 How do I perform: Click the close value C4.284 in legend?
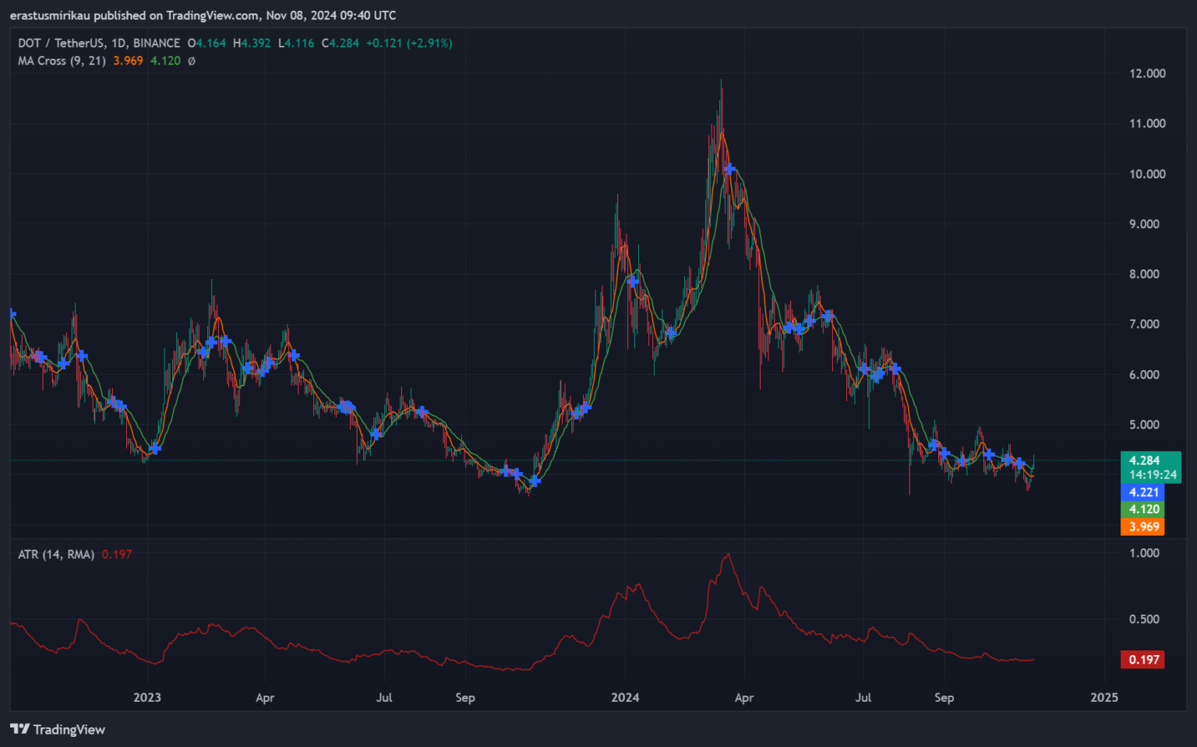pyautogui.click(x=341, y=43)
